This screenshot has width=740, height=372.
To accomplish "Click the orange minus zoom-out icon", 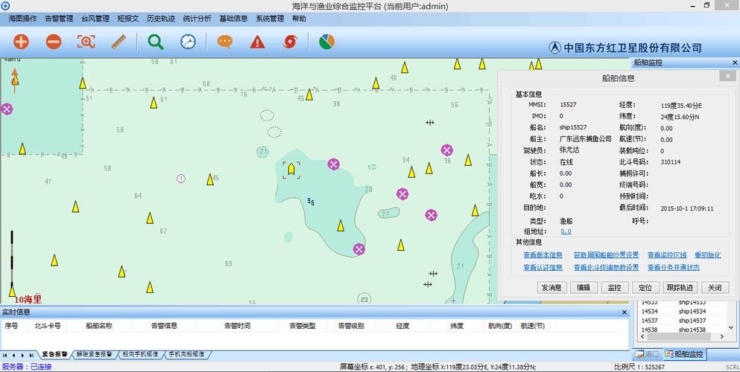I will point(54,42).
